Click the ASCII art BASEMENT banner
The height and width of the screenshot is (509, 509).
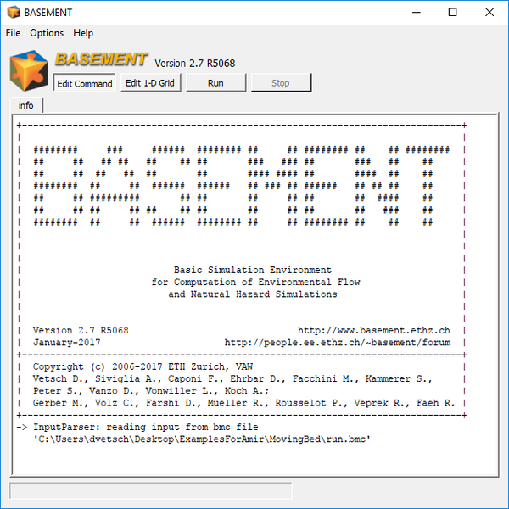point(242,185)
